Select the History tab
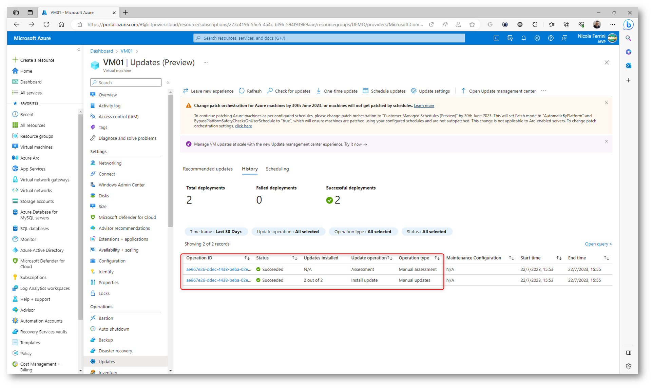 (250, 169)
